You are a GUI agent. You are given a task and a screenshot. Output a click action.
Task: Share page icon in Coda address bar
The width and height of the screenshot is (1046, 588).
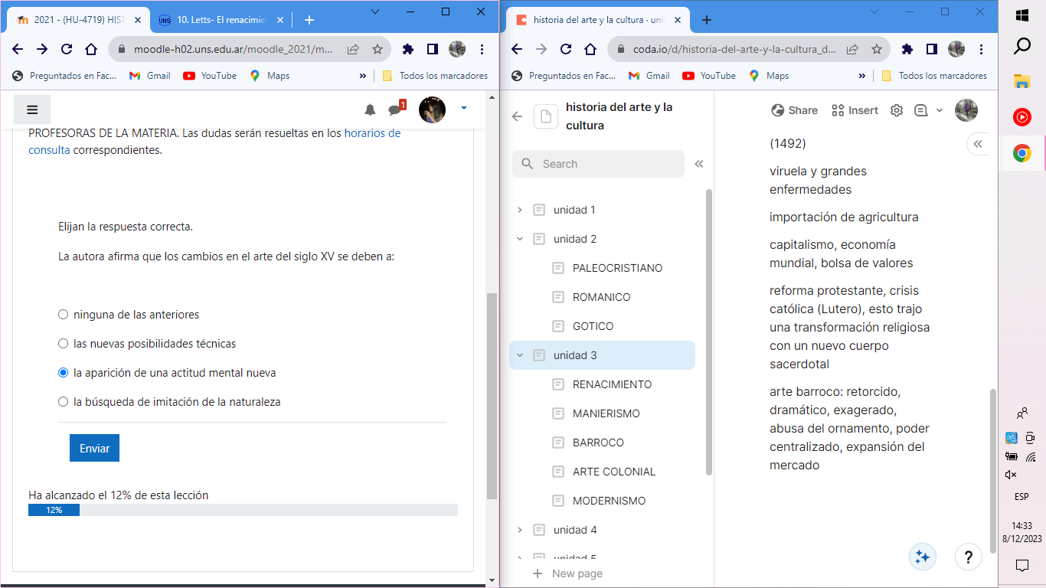pyautogui.click(x=852, y=49)
